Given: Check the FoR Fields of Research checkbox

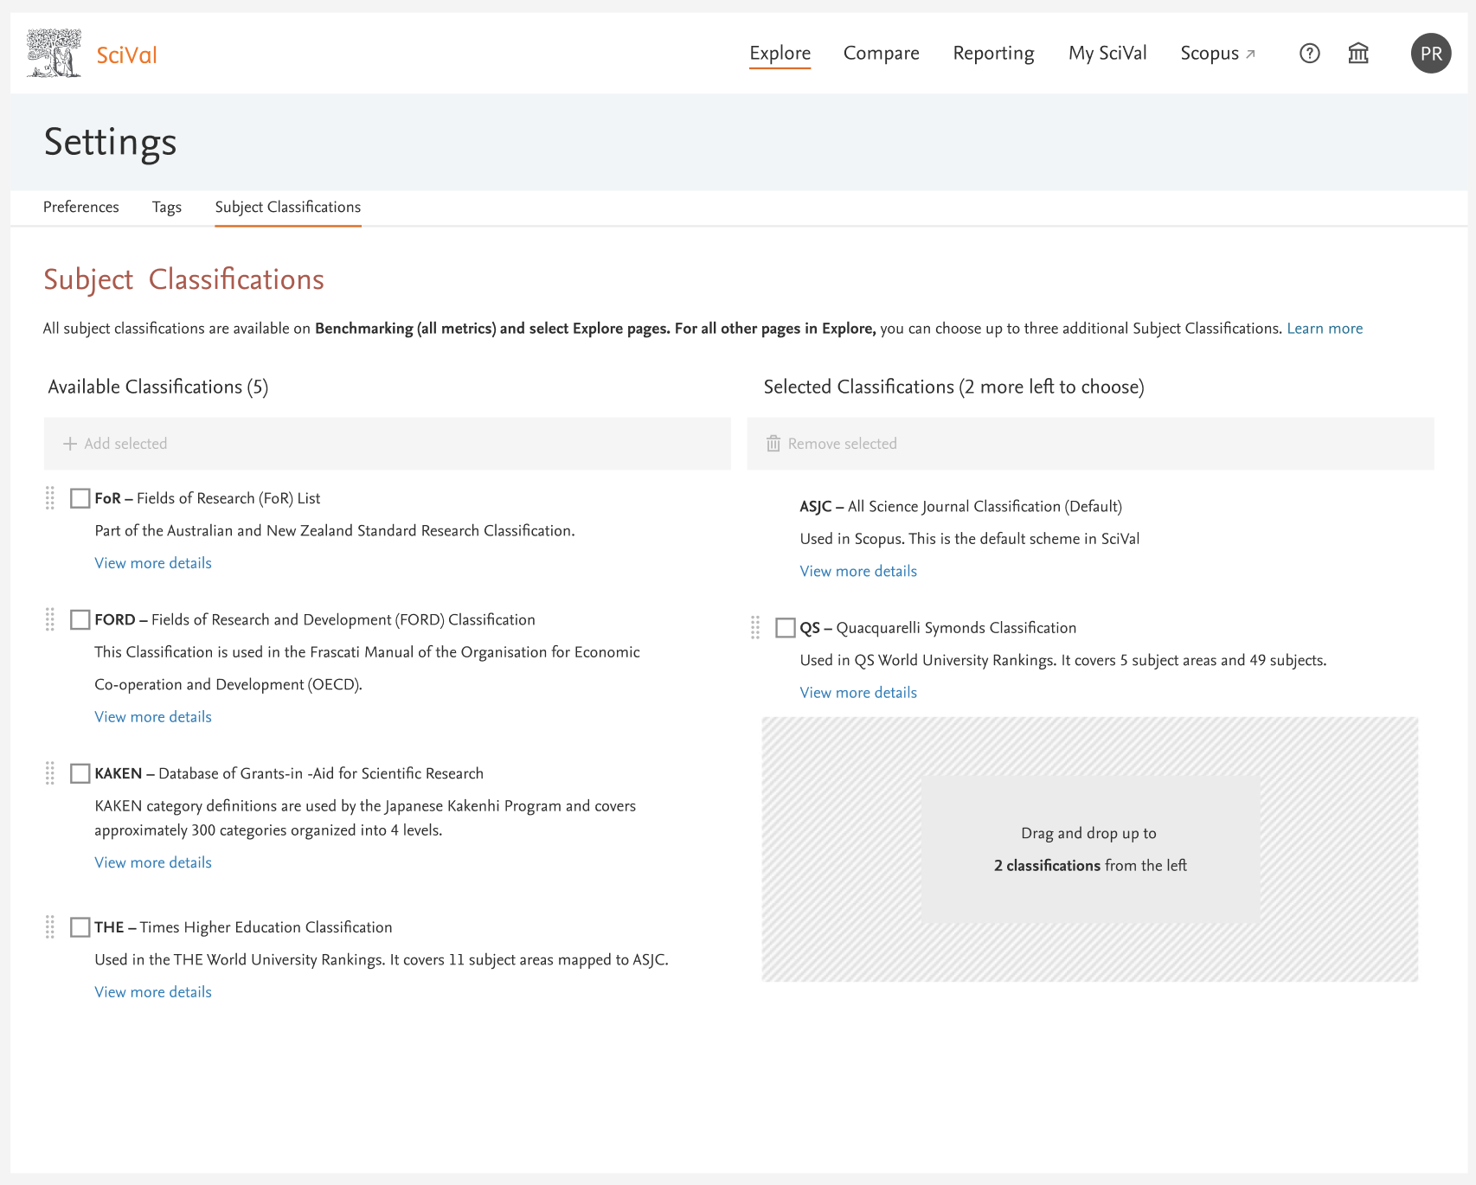Looking at the screenshot, I should [80, 498].
